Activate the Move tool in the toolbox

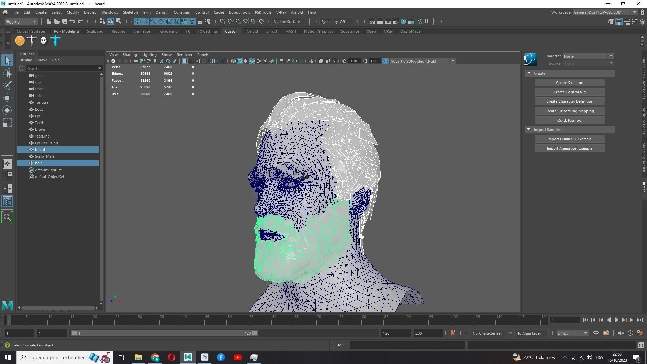pos(7,98)
